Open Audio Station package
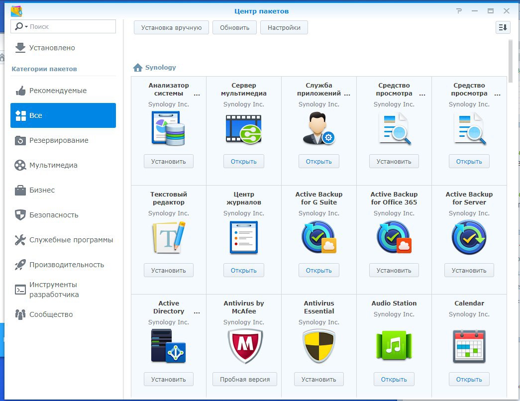The height and width of the screenshot is (401, 520). [x=394, y=379]
